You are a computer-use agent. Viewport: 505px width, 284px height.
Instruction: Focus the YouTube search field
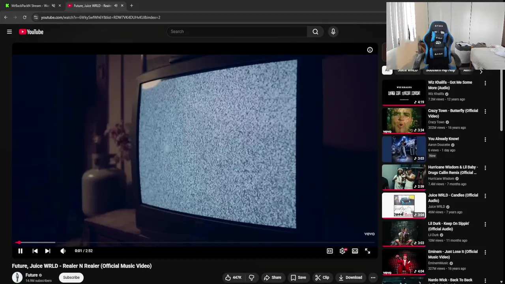click(237, 32)
